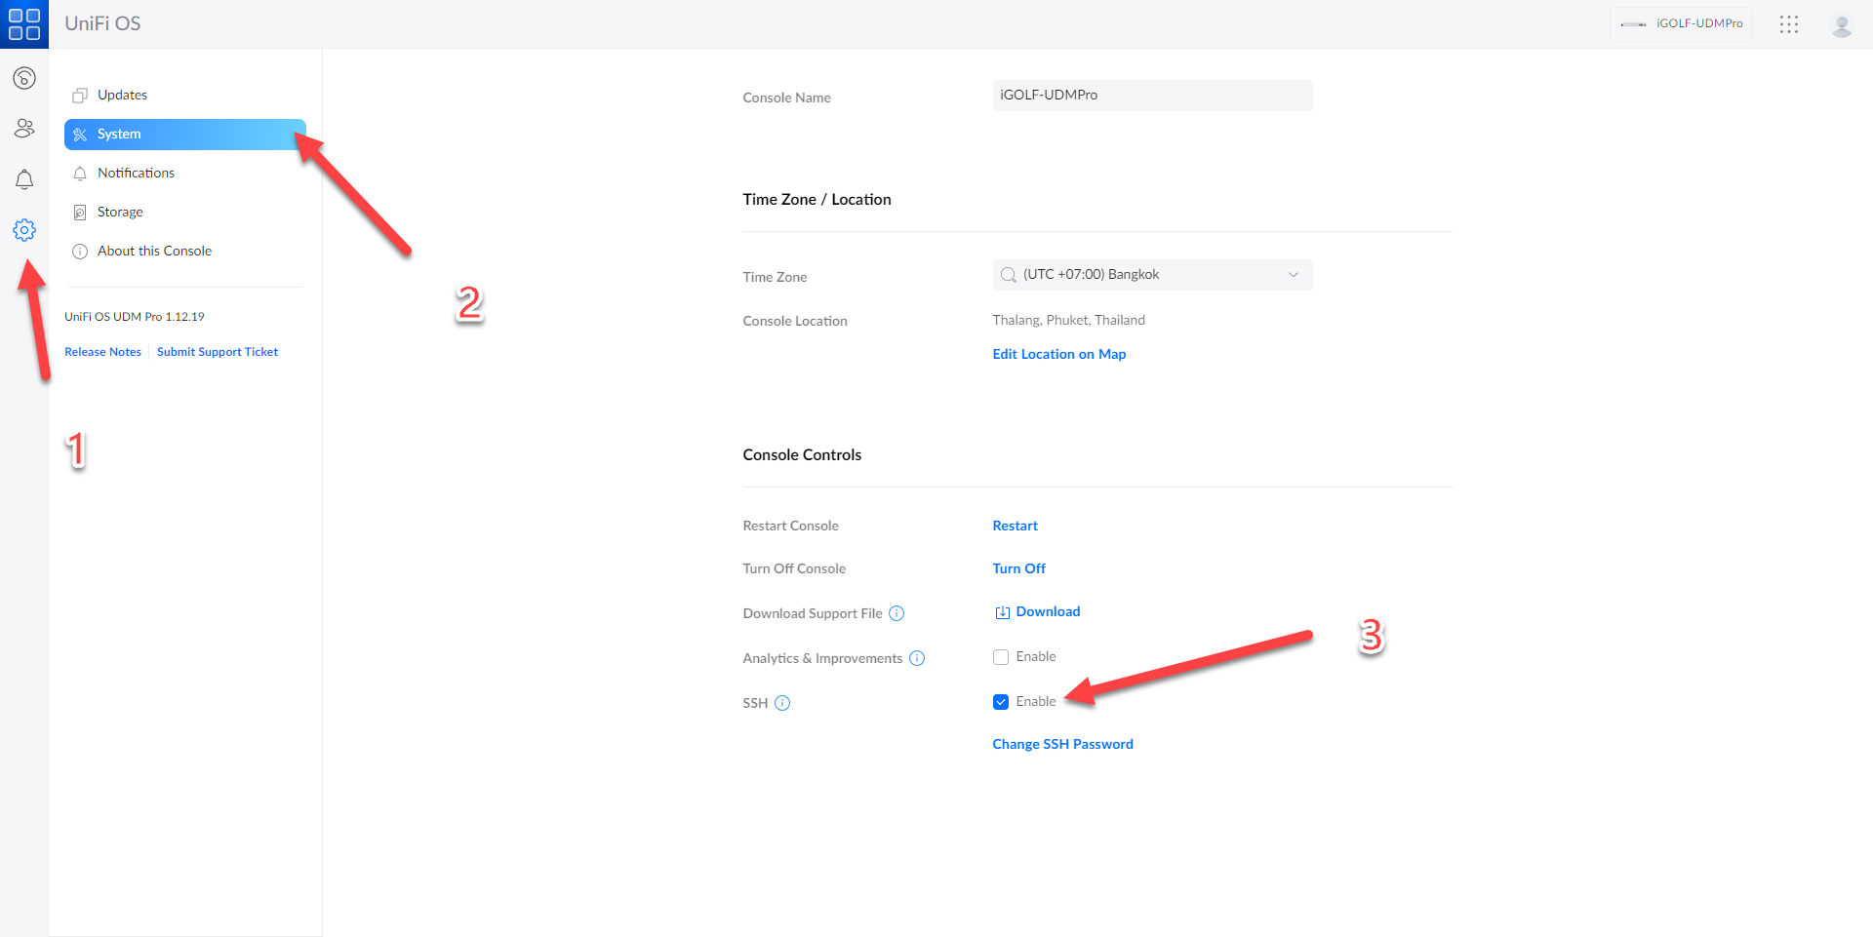The height and width of the screenshot is (937, 1873).
Task: Click the Restart console link
Action: pyautogui.click(x=1016, y=526)
